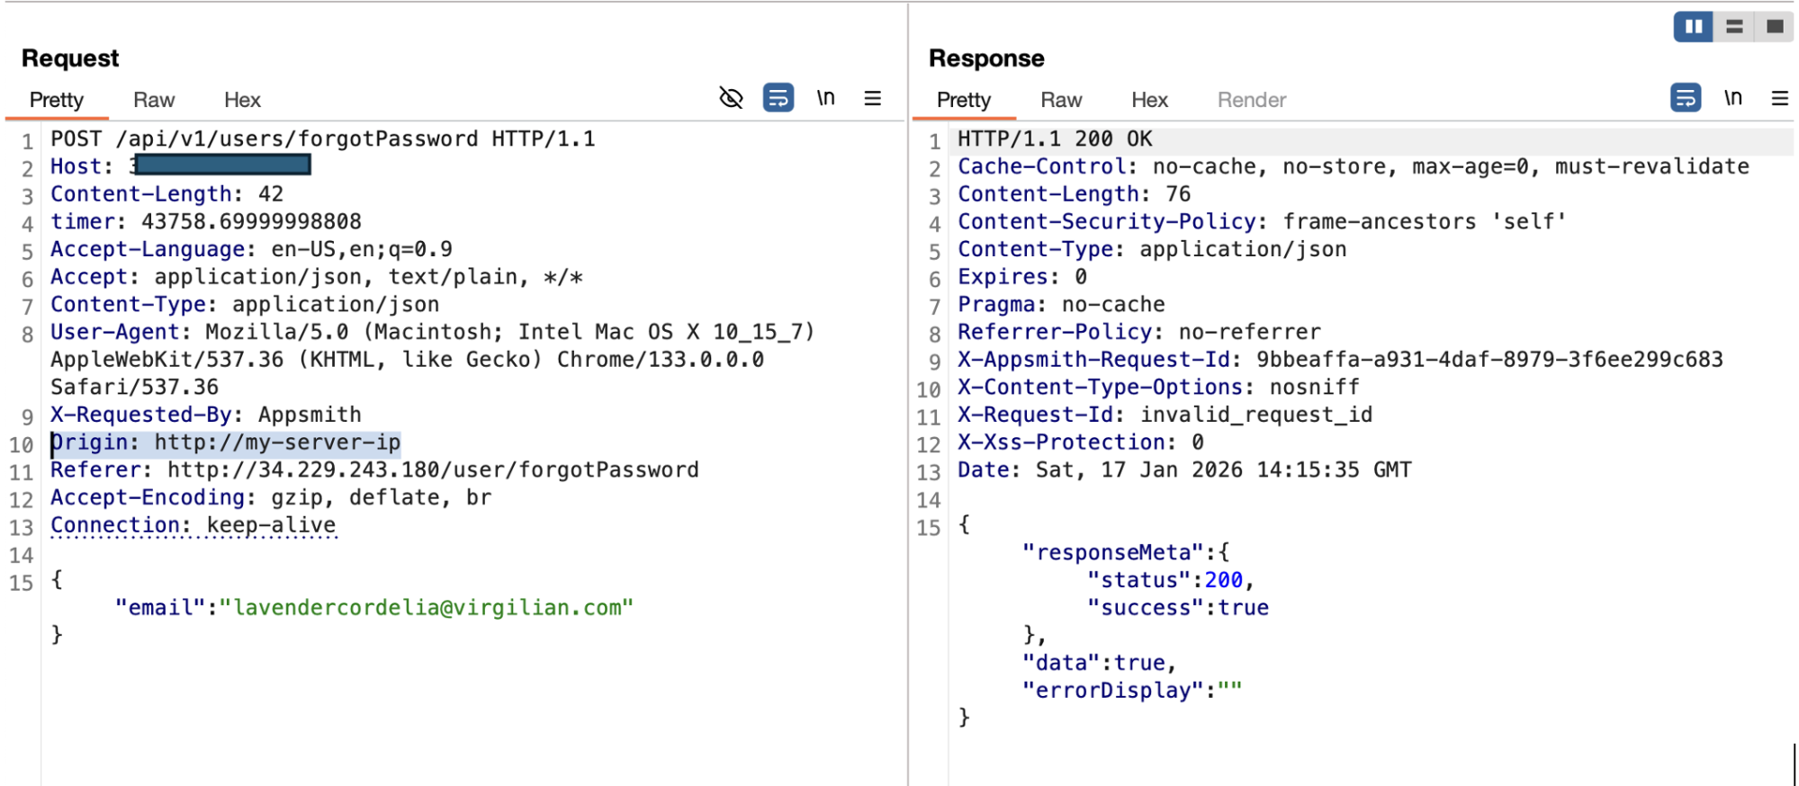
Task: Click the redacted Host header value
Action: 221,165
